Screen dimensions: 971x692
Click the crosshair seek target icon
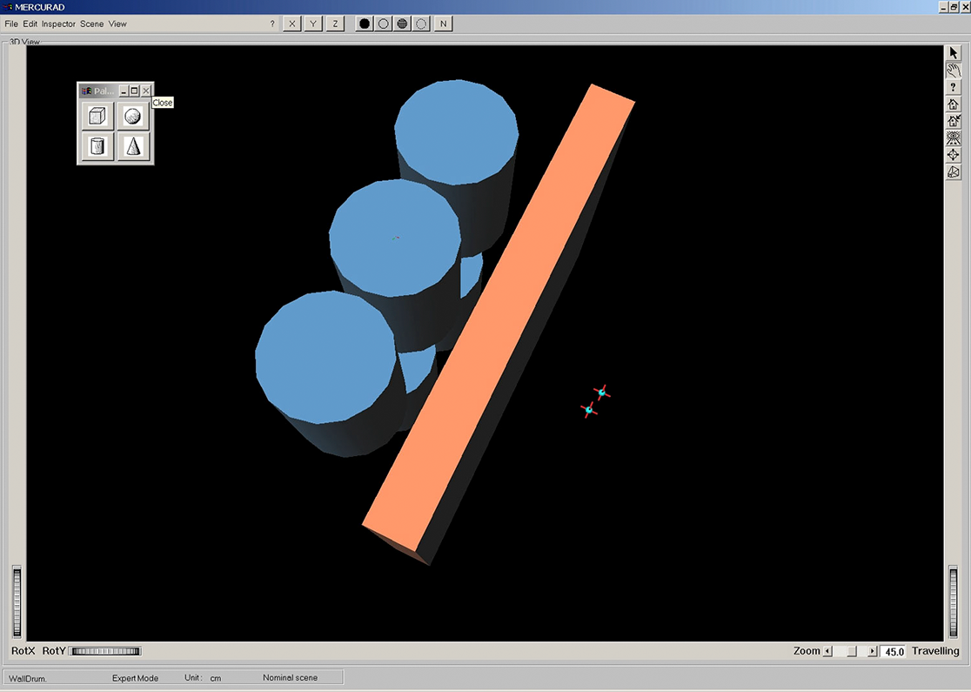point(953,155)
